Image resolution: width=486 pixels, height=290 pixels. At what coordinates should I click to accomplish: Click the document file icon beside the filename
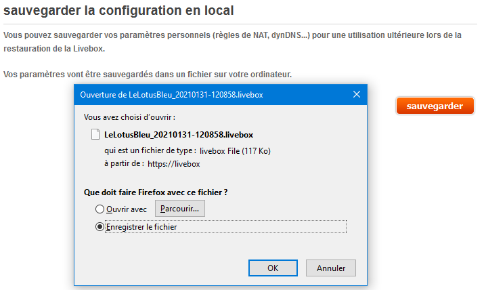(95, 135)
